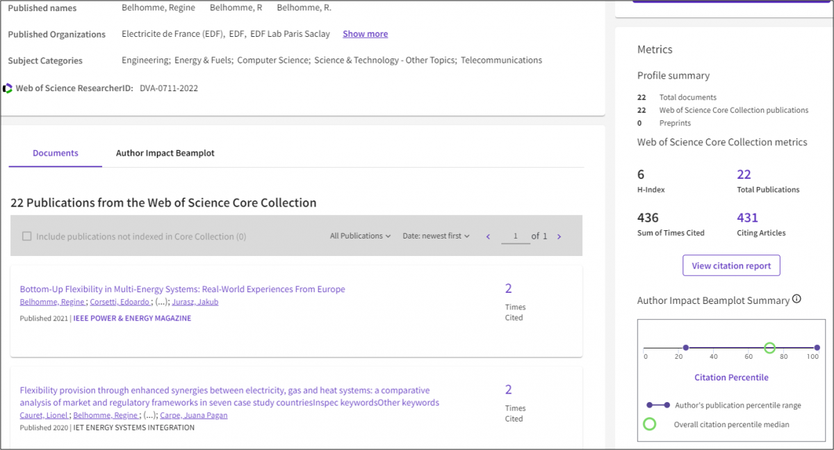834x450 pixels.
Task: Click author link Carpe, Juana Pagan
Action: 194,415
